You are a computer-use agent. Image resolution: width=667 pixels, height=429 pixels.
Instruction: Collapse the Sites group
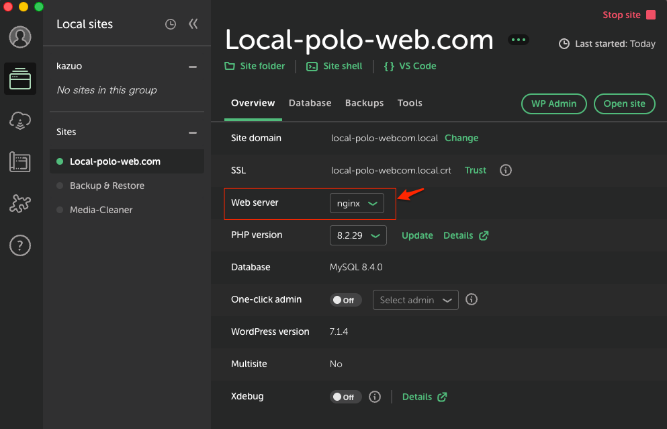tap(193, 132)
